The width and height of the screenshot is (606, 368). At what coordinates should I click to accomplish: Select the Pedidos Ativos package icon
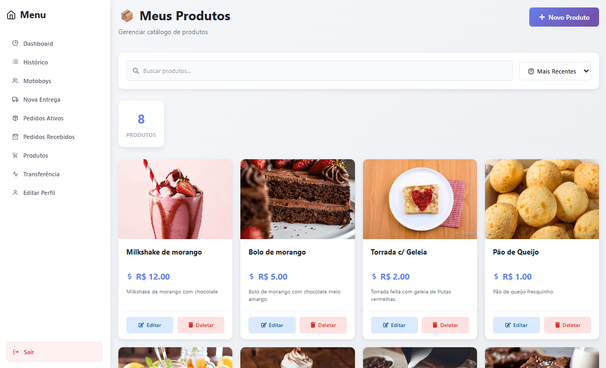(x=15, y=118)
